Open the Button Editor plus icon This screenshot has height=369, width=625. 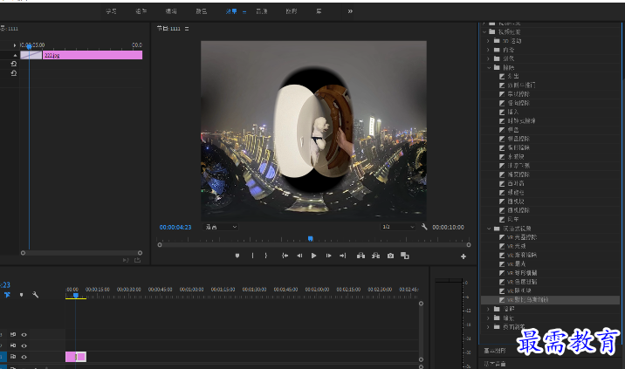click(464, 256)
